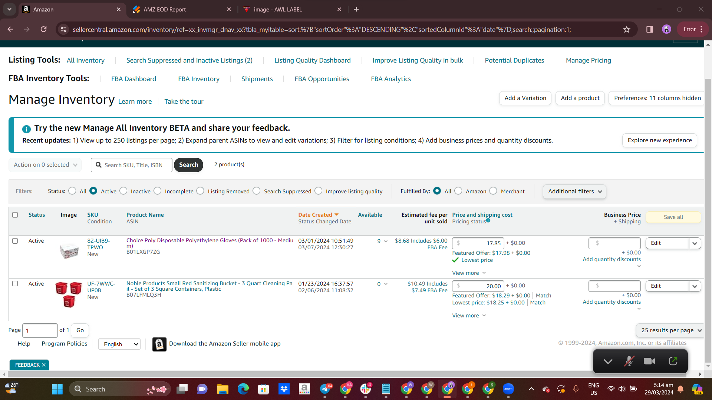The height and width of the screenshot is (400, 712).
Task: Filter Fulfilled By Amazon
Action: point(458,191)
